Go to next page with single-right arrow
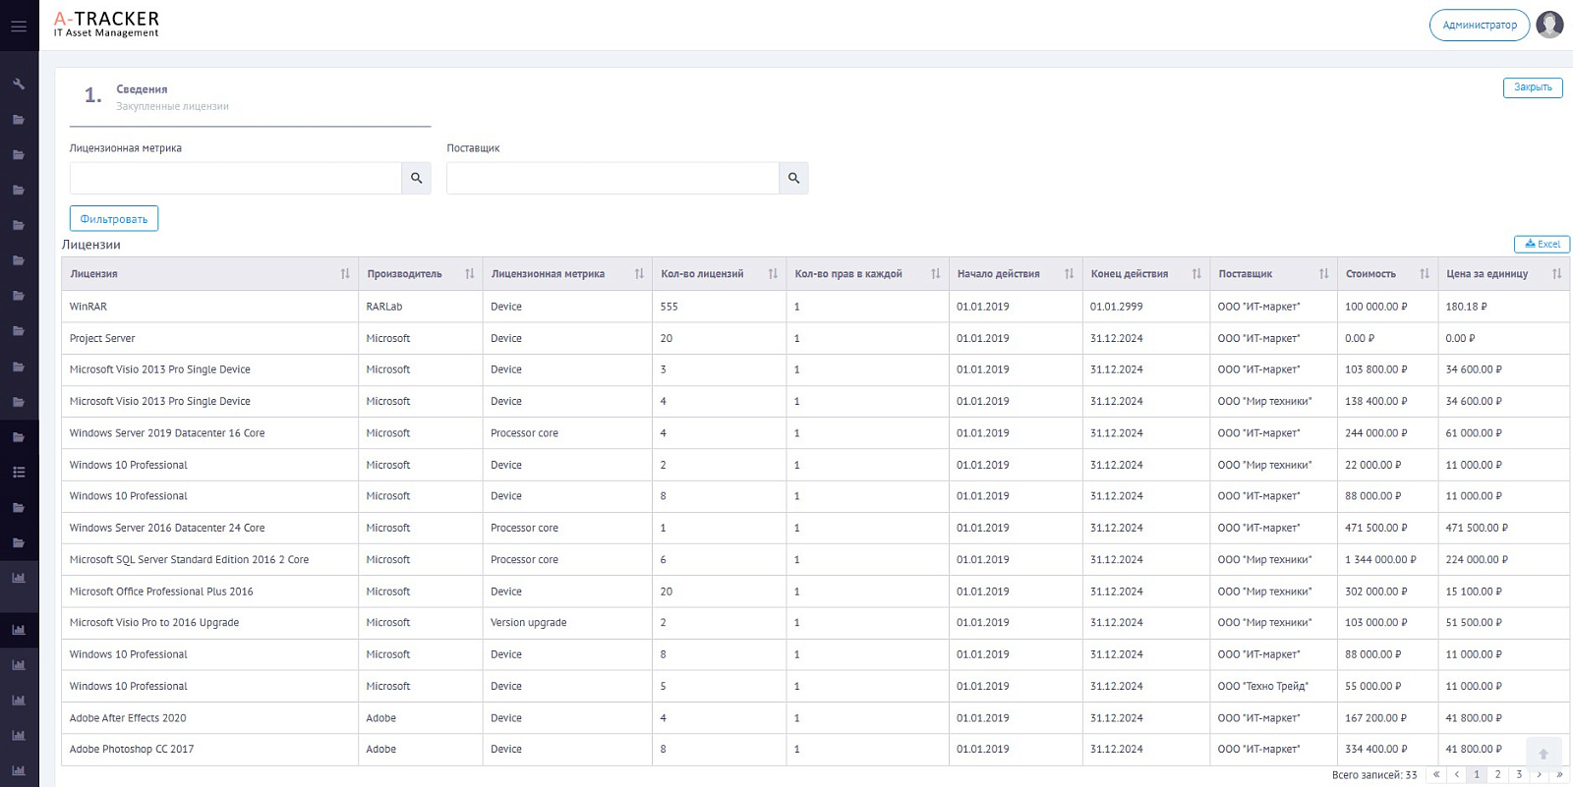1573x787 pixels. click(1540, 774)
